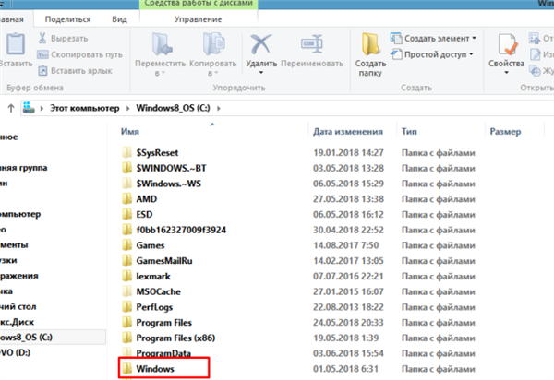The image size is (554, 380).
Task: Sort by the Тип column header
Action: [409, 132]
